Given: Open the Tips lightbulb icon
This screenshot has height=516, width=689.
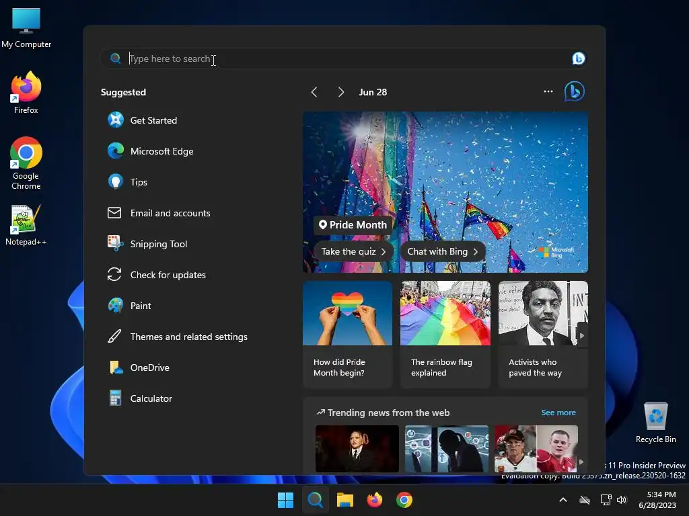Looking at the screenshot, I should [x=116, y=181].
